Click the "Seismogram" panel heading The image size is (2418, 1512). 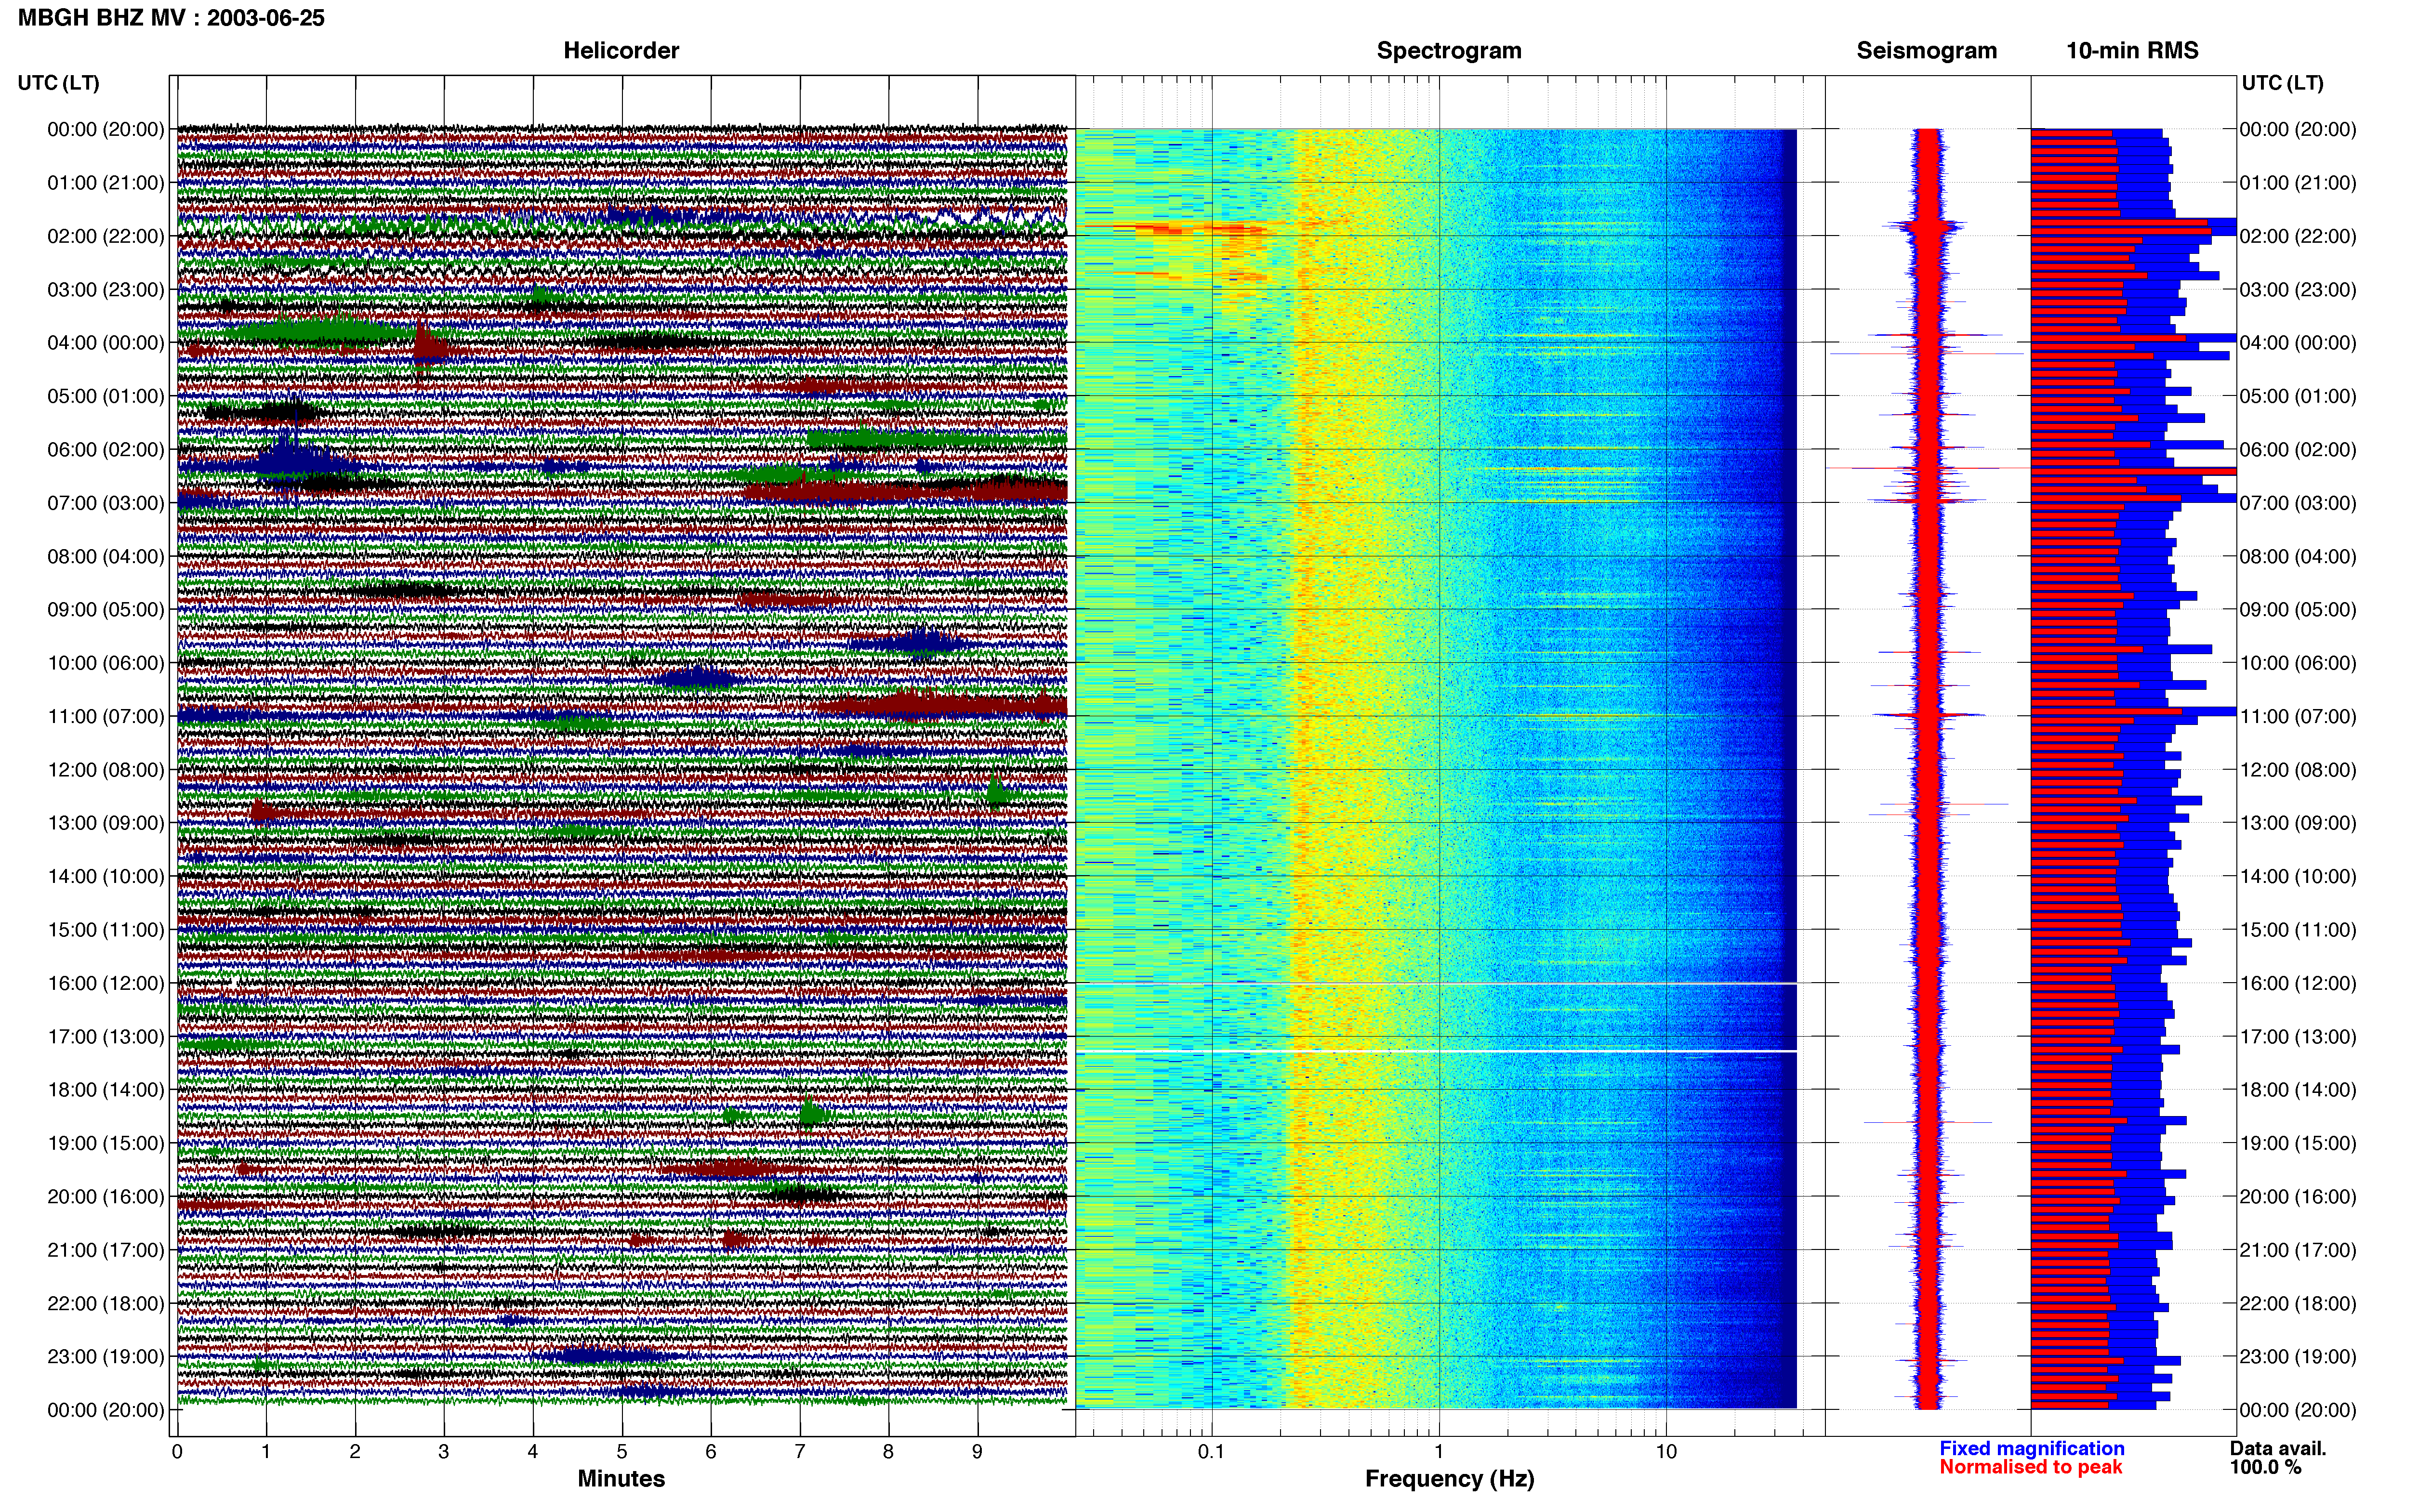[1926, 50]
